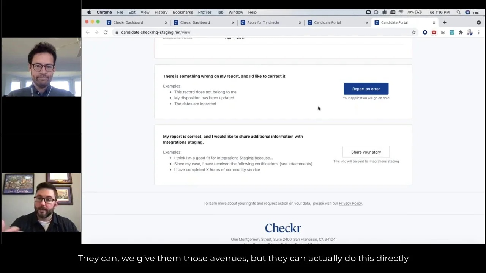Open the History menu
486x273 pixels.
pyautogui.click(x=161, y=12)
